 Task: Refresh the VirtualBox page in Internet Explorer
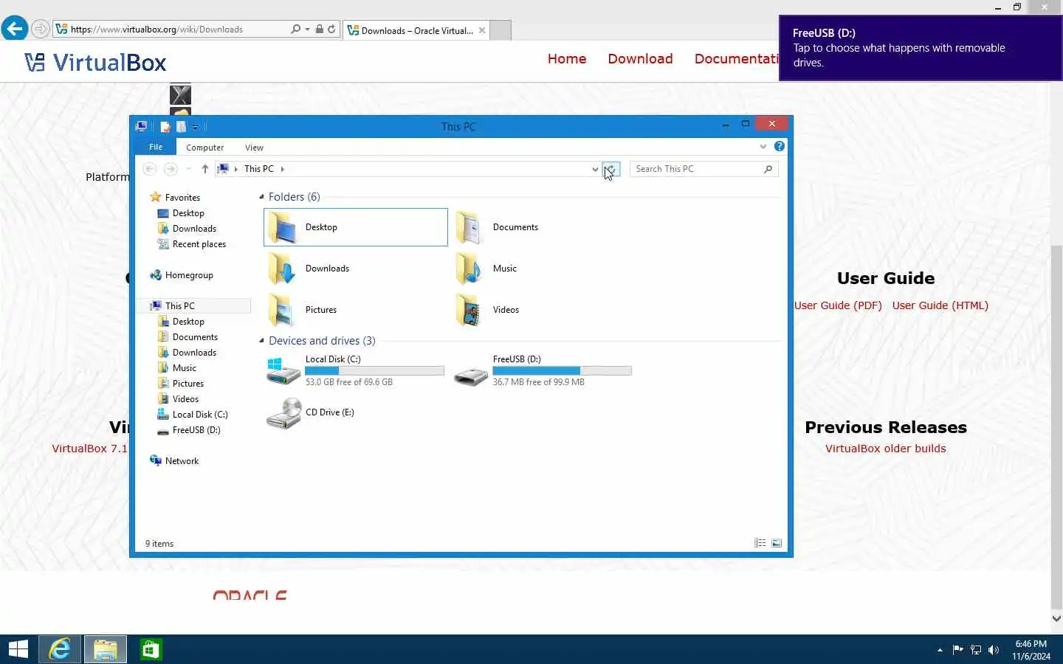click(x=331, y=30)
